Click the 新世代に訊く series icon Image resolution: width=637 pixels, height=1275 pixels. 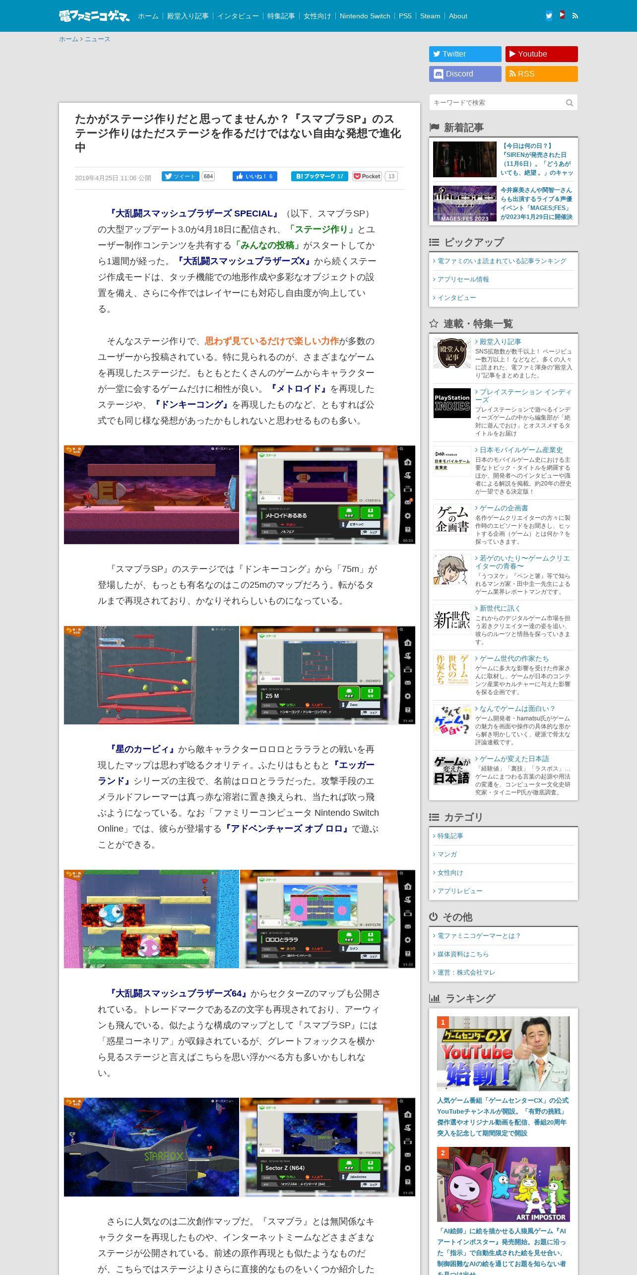[x=452, y=619]
